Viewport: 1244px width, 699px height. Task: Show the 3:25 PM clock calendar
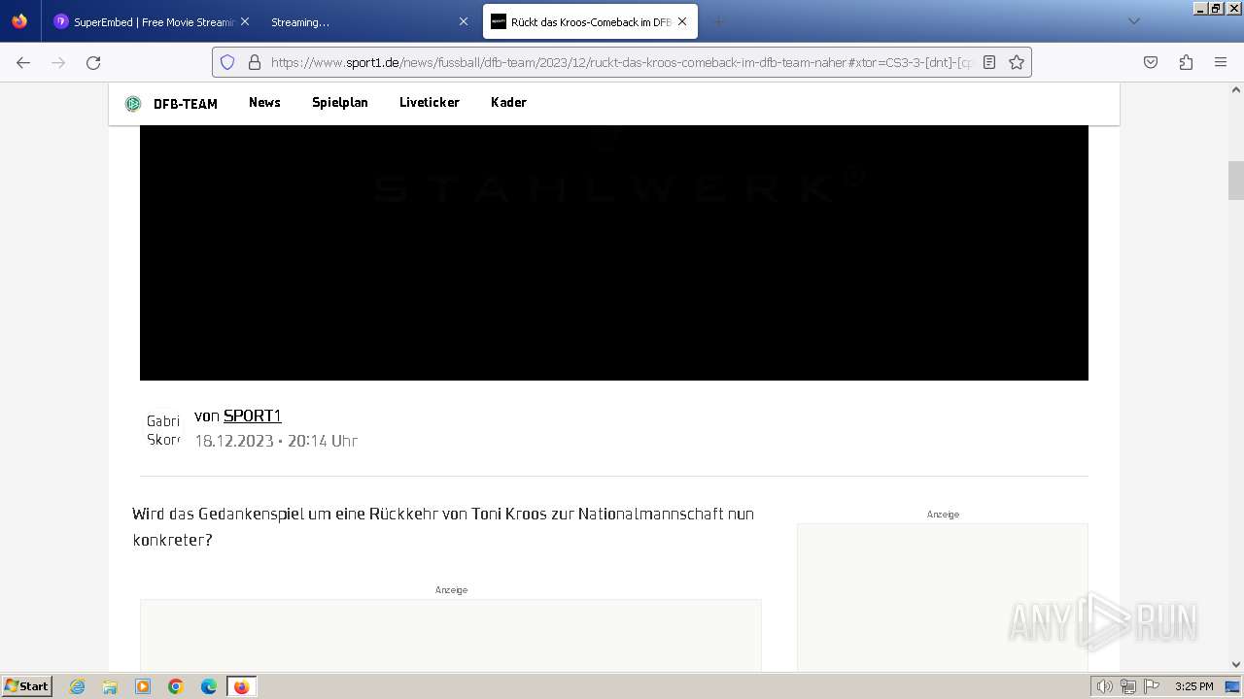[x=1194, y=686]
